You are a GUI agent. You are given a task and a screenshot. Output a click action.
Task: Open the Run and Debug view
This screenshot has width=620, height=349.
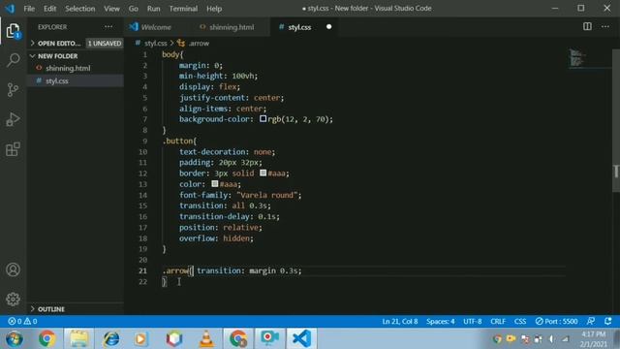click(x=13, y=119)
